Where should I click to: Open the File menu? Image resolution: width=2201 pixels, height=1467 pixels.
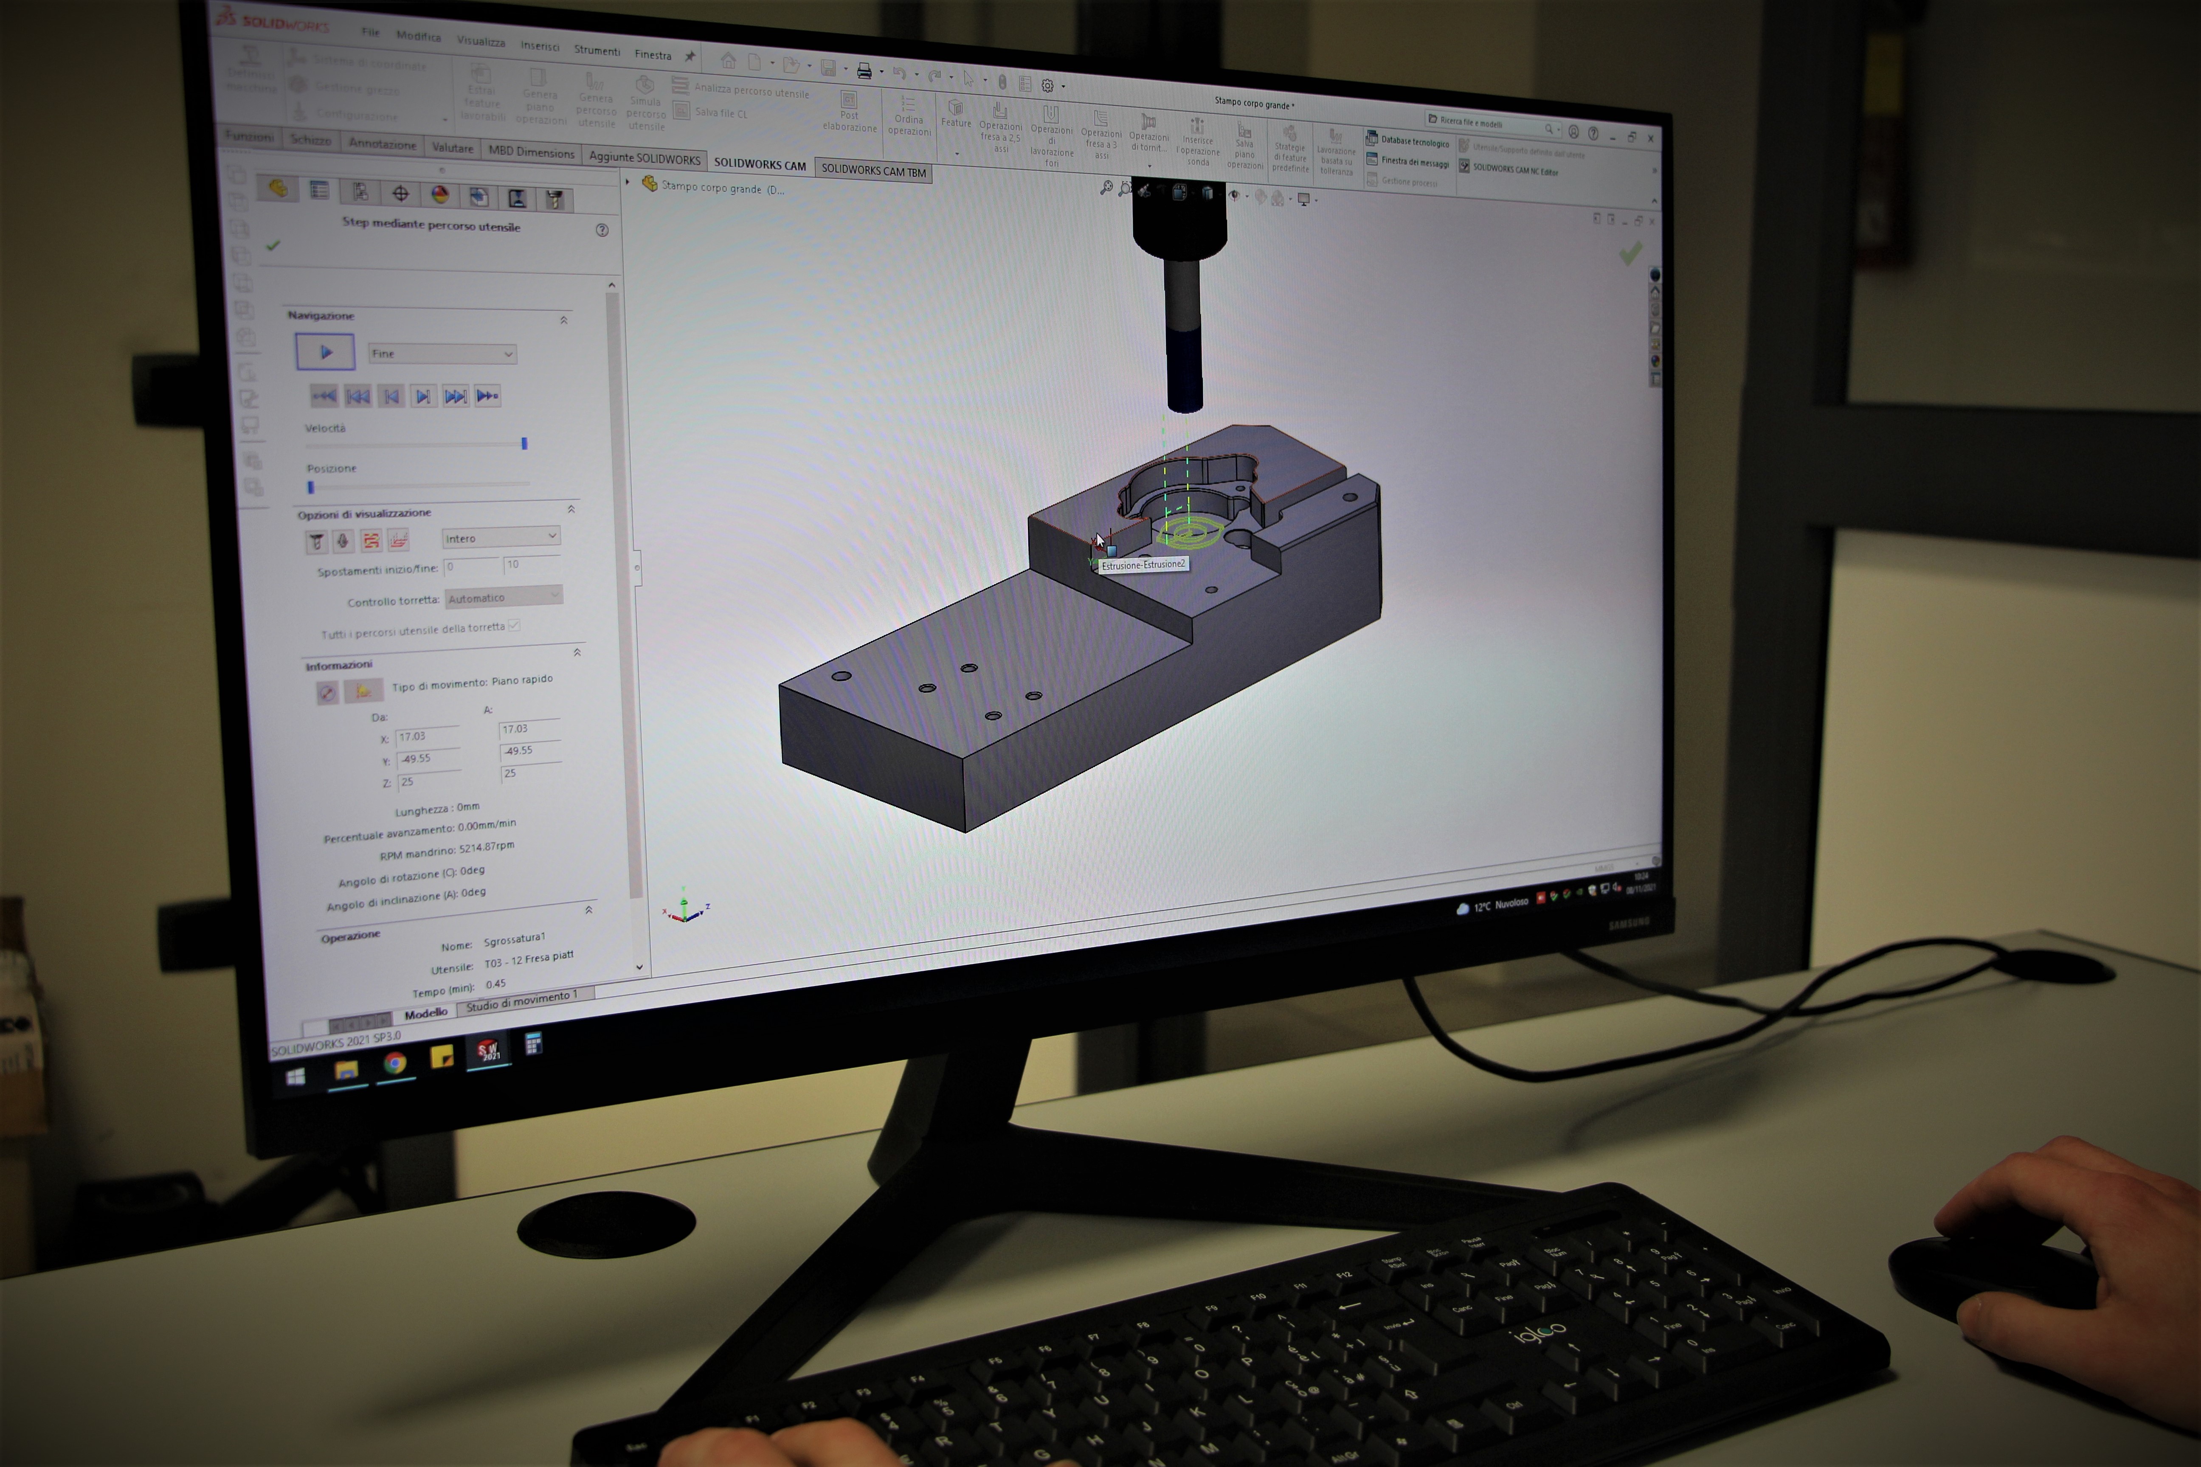coord(371,32)
